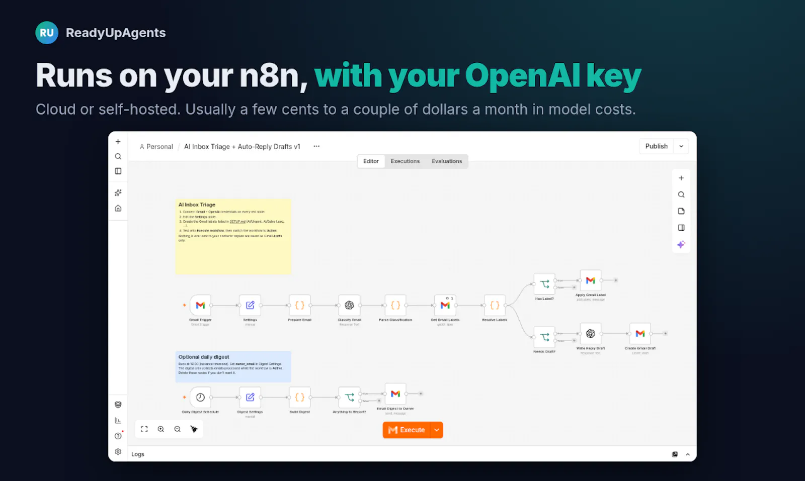Select the Daily Digest Schedule node
Screen dimensions: 805x481
[200, 397]
